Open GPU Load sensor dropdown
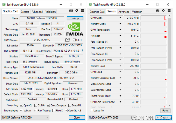 (x=120, y=72)
